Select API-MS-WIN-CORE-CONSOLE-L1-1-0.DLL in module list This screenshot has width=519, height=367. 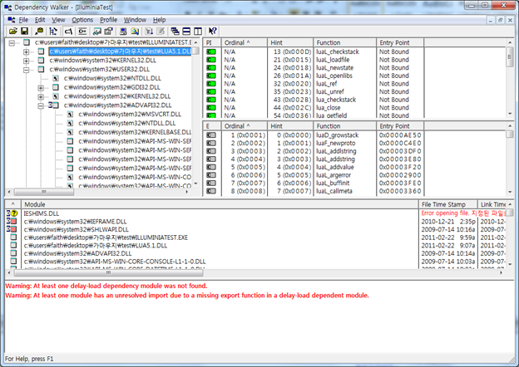pos(255,262)
